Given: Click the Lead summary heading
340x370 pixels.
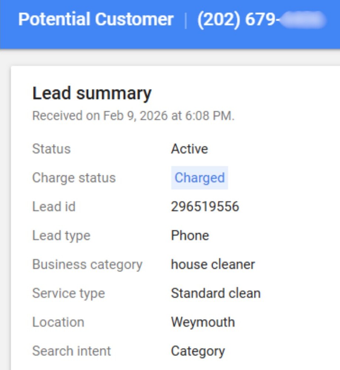Looking at the screenshot, I should click(92, 93).
